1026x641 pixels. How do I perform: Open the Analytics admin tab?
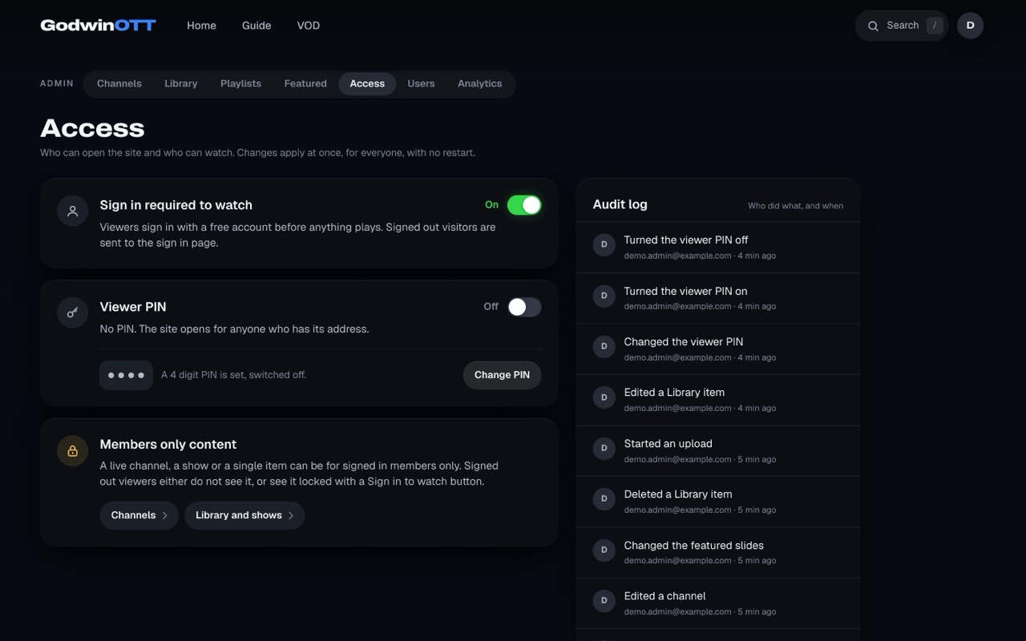tap(479, 83)
